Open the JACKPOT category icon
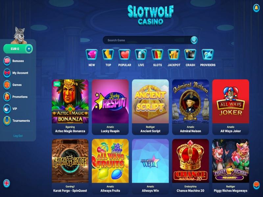The height and width of the screenshot is (197, 263). pos(174,55)
